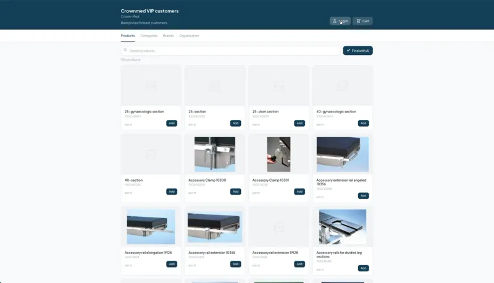Screen dimensions: 494x283
Task: Open divided leg sections rails image
Action: coord(343,227)
